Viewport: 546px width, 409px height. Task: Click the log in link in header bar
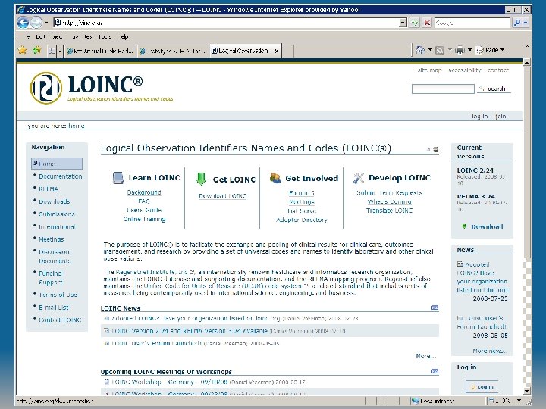(479, 117)
